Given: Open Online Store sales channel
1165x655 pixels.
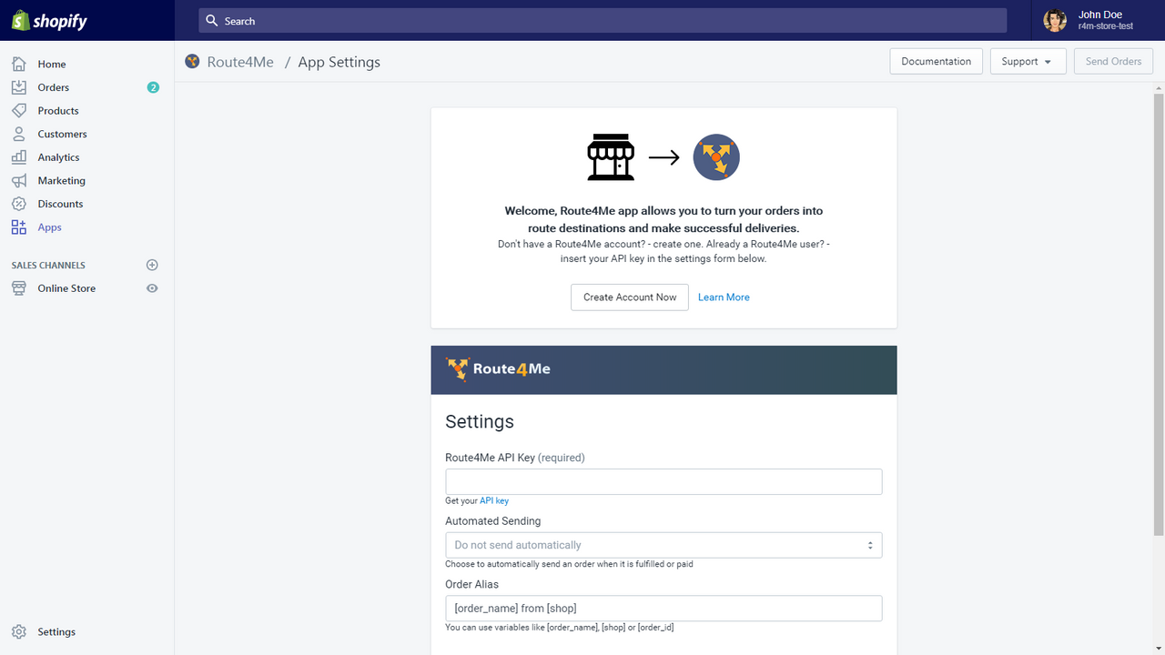Looking at the screenshot, I should (66, 288).
